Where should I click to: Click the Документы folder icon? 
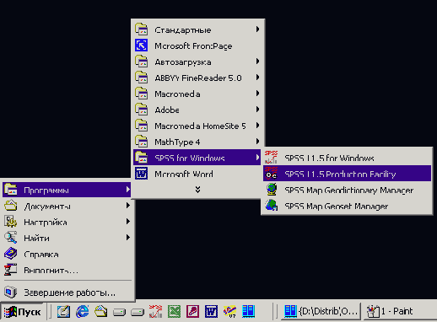[x=11, y=206]
